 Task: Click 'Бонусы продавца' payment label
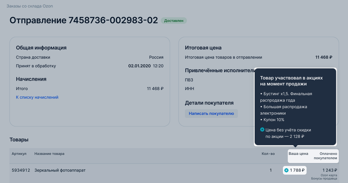point(324,179)
